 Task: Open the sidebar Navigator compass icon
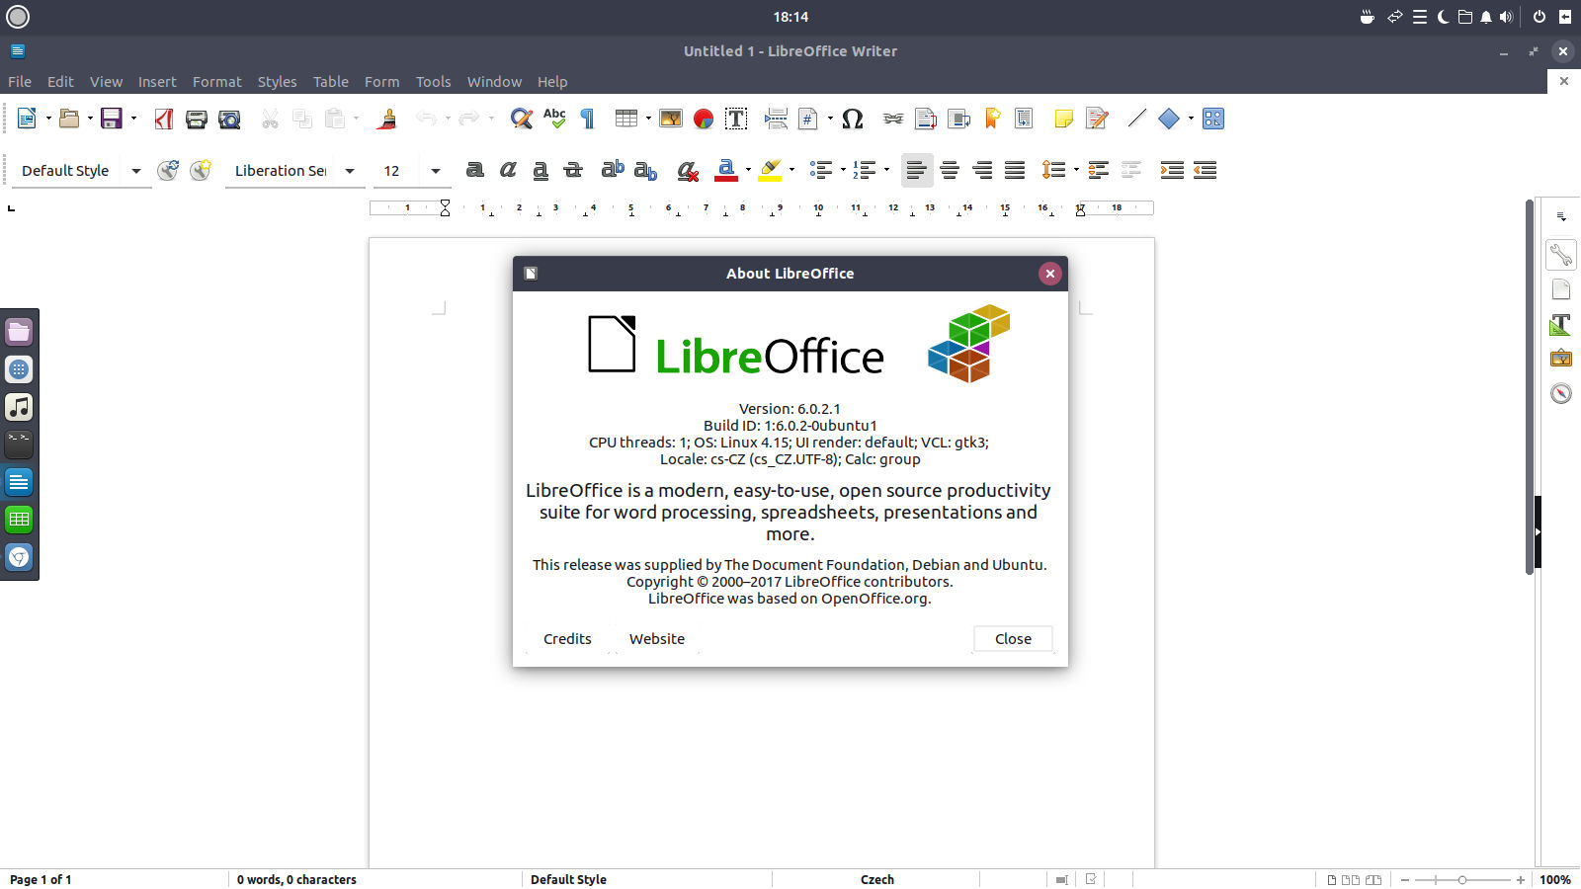(x=1561, y=393)
